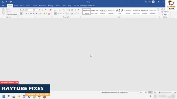Screen dimensions: 177x99
Task: Open Font dialog launcher
Action: click(x=52, y=17)
